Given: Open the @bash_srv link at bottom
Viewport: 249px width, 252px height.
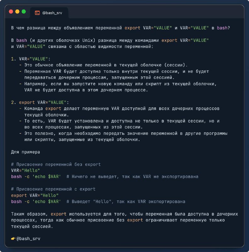Looking at the screenshot, I should (28, 238).
